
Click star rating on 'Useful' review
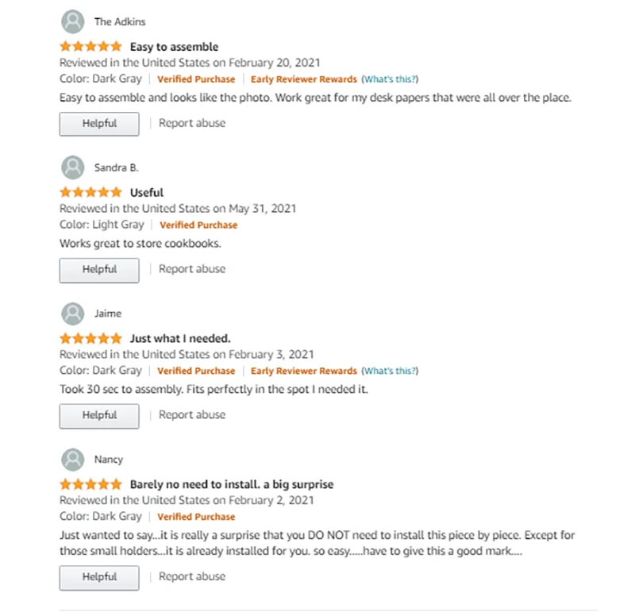point(90,193)
